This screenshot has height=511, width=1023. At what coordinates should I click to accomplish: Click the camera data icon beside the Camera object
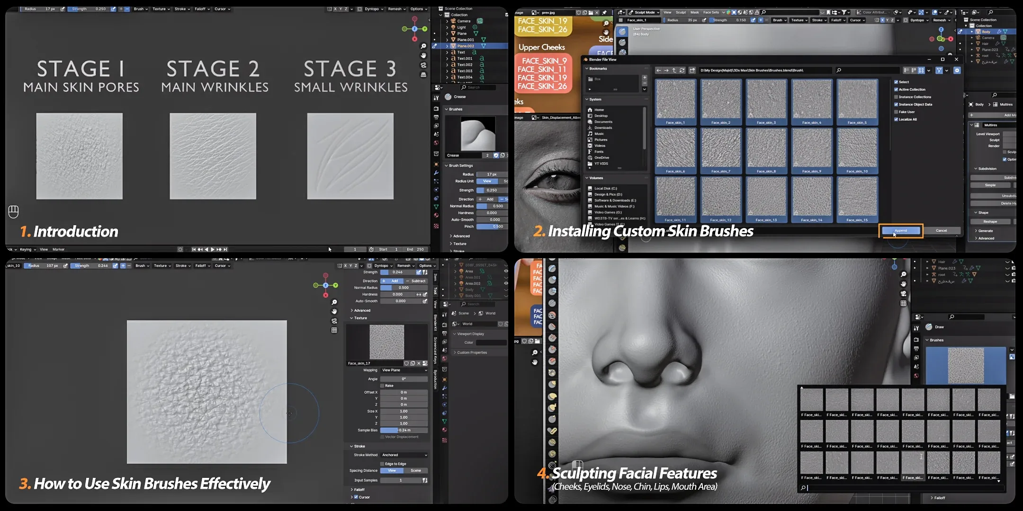[480, 21]
